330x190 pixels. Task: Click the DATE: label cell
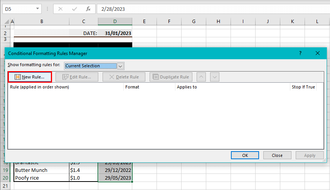click(x=84, y=33)
